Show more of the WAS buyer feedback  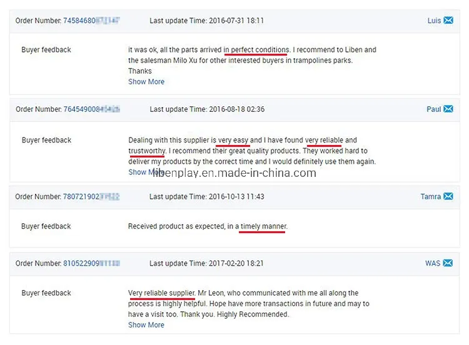pyautogui.click(x=146, y=325)
